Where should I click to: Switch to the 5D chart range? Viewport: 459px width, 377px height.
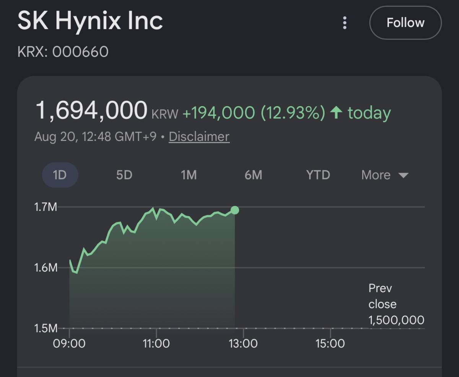[x=124, y=175]
